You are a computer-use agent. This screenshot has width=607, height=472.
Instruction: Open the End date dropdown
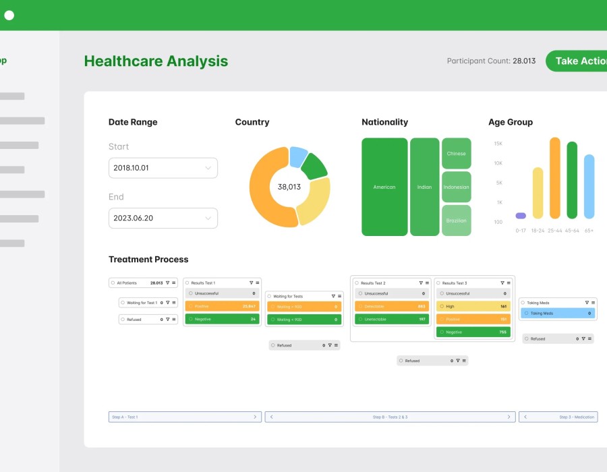coord(163,218)
